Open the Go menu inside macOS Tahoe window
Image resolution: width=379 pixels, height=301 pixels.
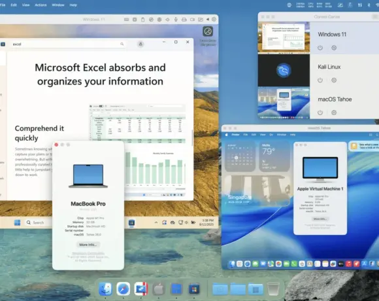pos(271,135)
